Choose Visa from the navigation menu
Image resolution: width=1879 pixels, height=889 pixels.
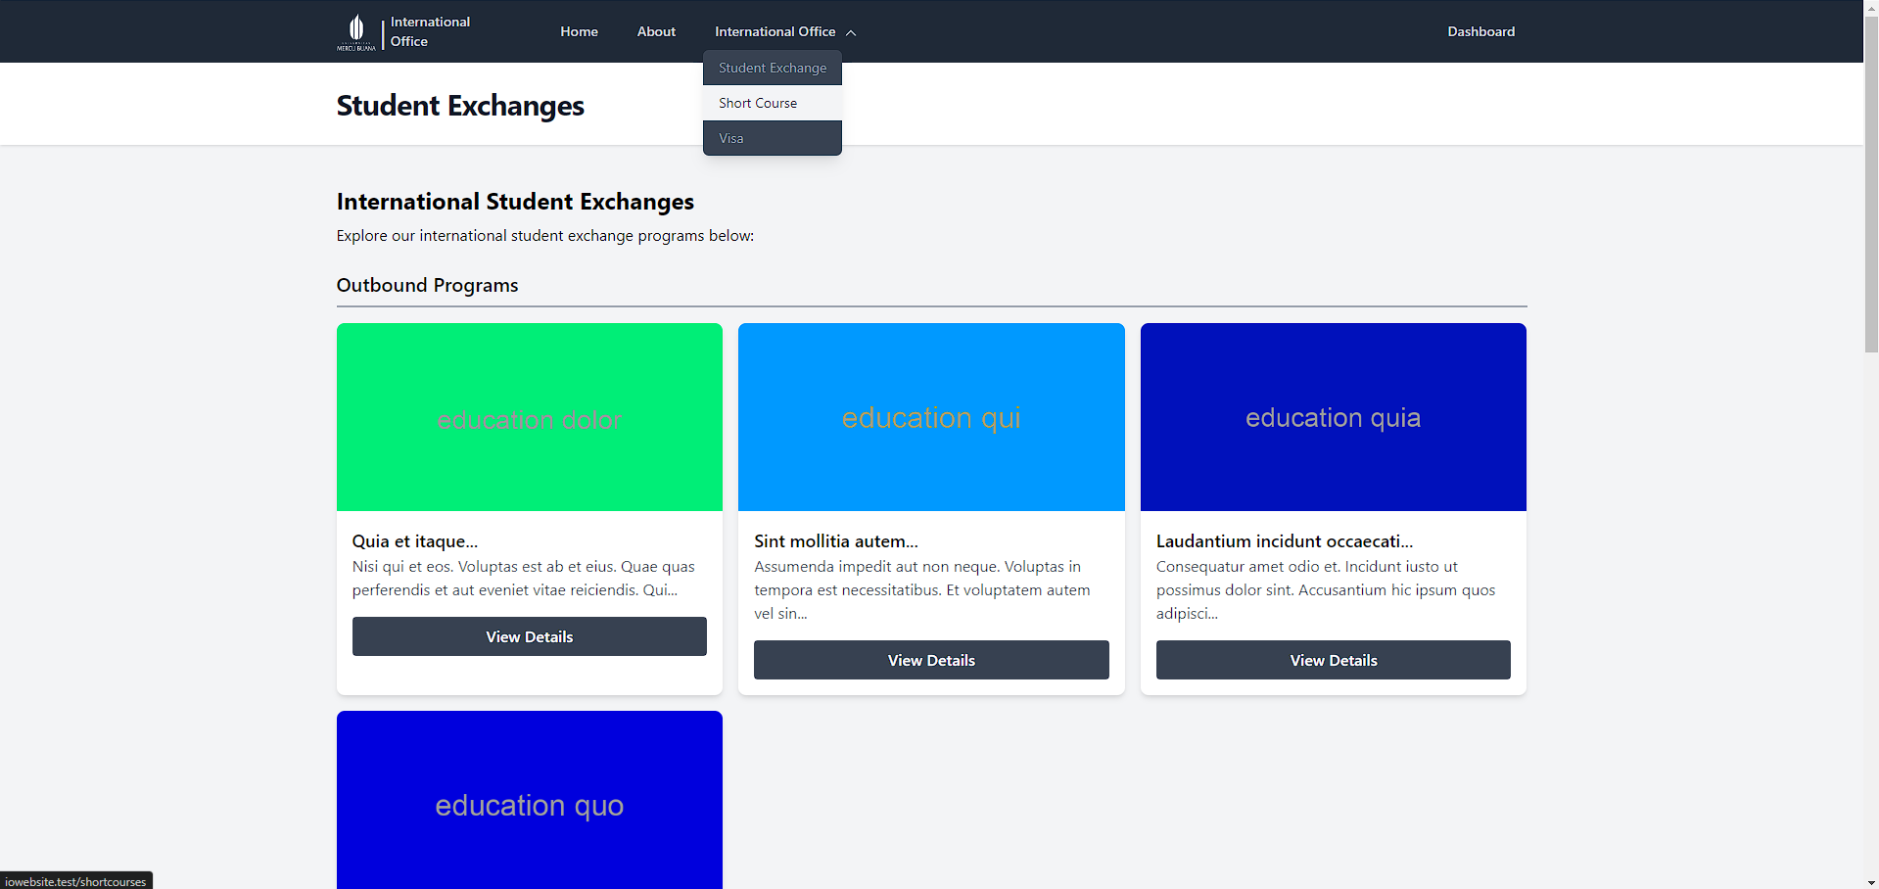730,138
